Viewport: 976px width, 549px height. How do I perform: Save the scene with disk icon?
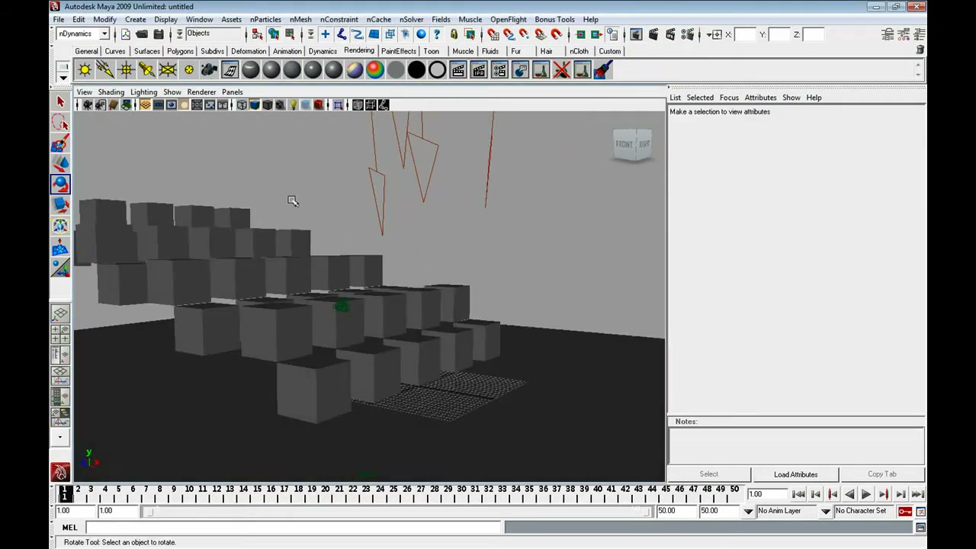coord(159,34)
